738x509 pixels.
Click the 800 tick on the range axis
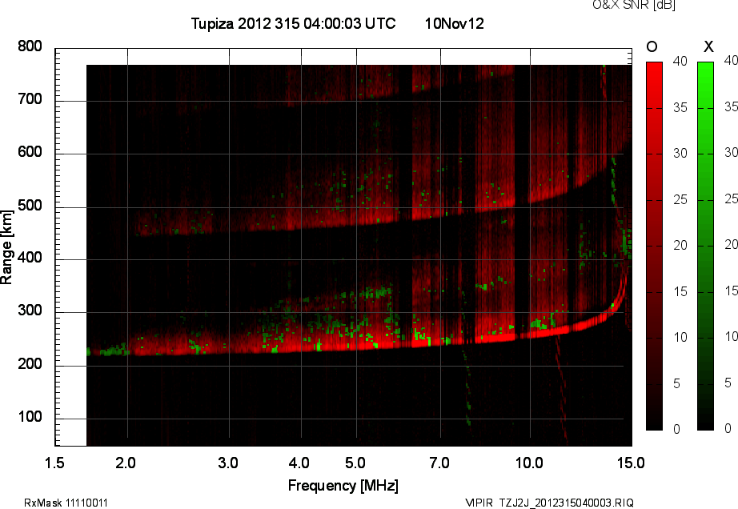pyautogui.click(x=30, y=46)
